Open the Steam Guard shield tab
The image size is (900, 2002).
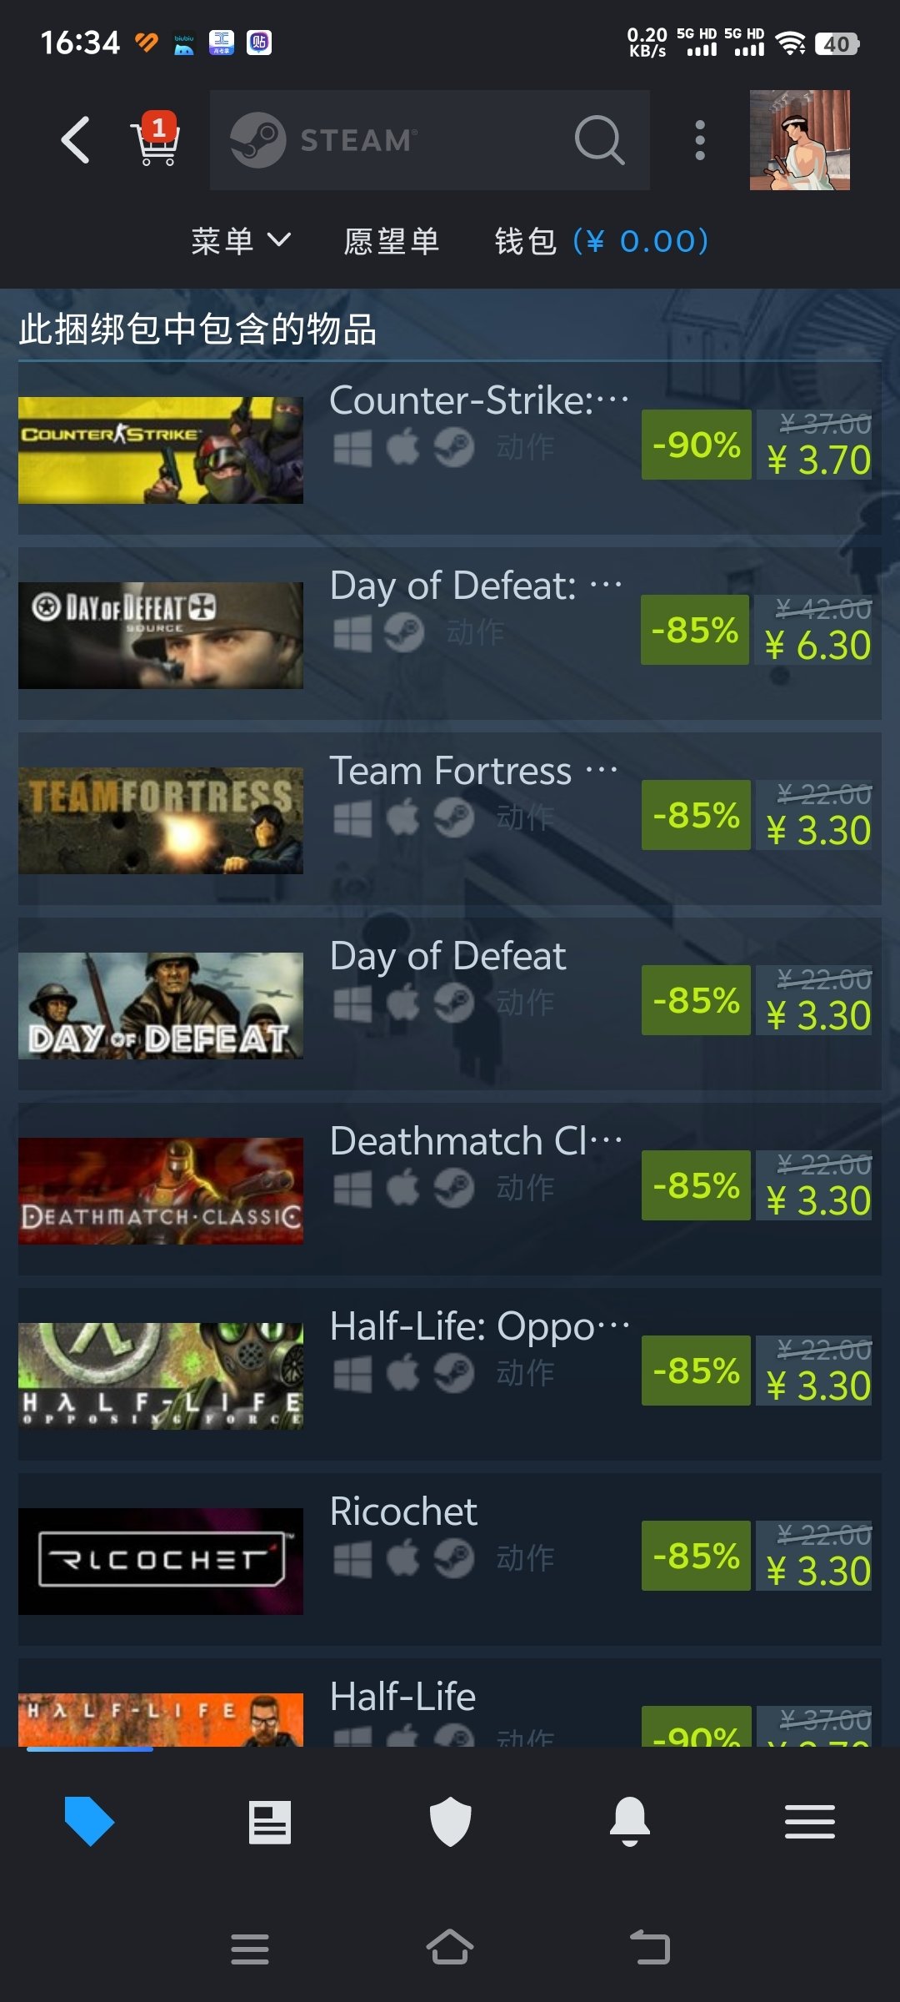450,1821
